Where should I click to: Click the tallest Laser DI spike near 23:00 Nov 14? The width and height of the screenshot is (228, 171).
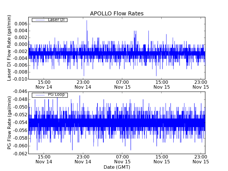click(87, 21)
